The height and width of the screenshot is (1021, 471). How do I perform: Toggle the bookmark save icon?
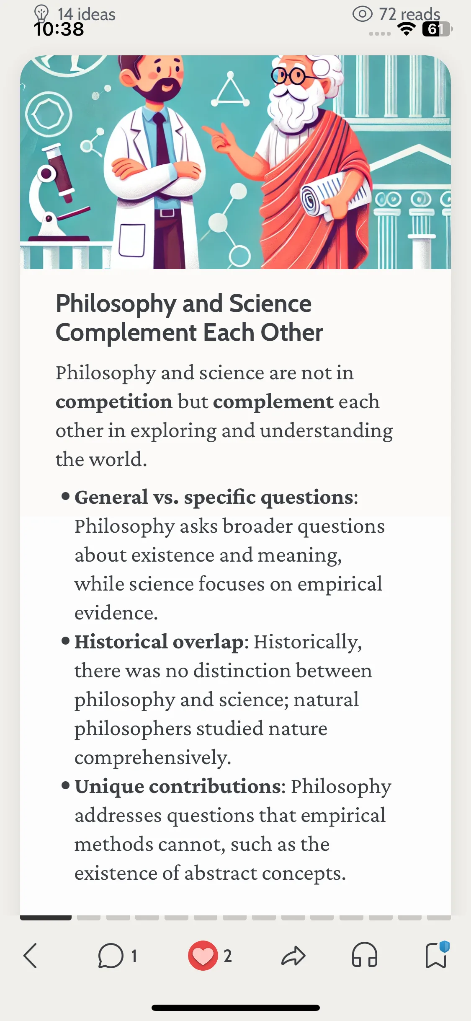tap(437, 955)
